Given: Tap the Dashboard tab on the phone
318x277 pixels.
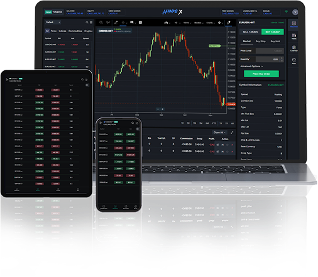Looking at the screenshot, I should click(x=104, y=207).
